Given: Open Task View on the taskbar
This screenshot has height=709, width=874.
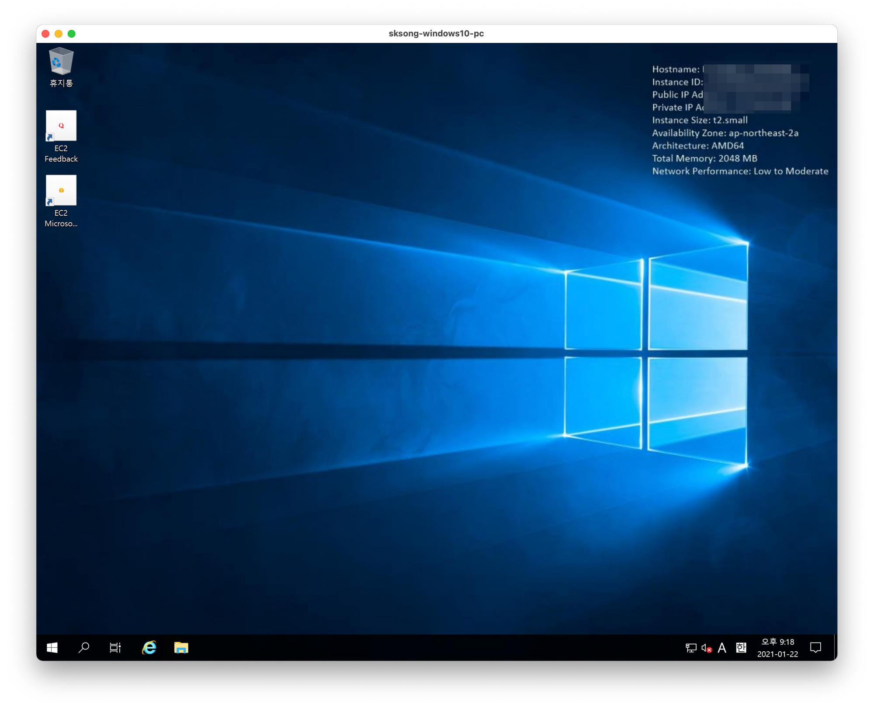Looking at the screenshot, I should (x=115, y=648).
